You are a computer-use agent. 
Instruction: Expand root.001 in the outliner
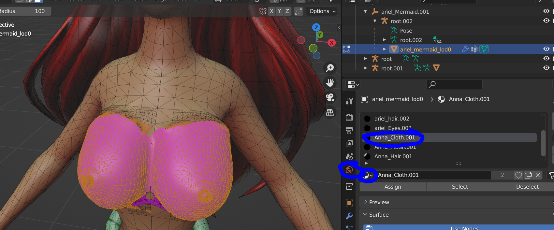(x=365, y=68)
